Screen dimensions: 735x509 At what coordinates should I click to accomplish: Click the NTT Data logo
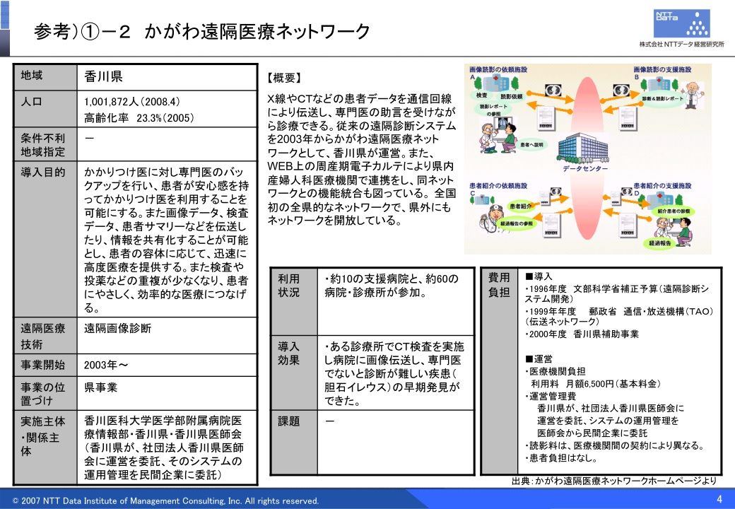[681, 23]
